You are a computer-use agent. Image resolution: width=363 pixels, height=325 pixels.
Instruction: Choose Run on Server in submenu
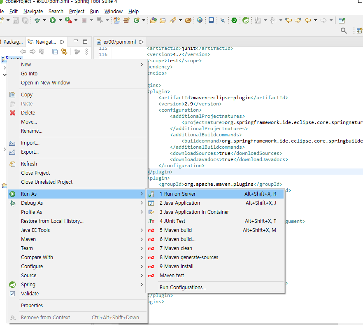coord(215,194)
